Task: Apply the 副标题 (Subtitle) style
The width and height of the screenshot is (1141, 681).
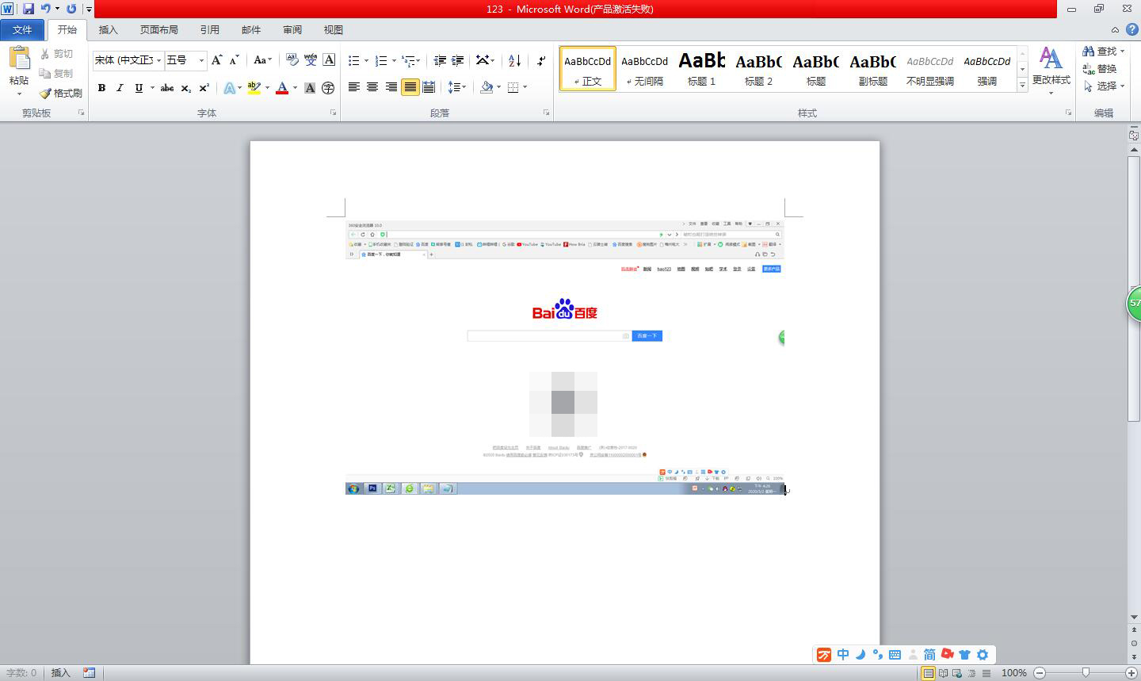Action: coord(872,68)
